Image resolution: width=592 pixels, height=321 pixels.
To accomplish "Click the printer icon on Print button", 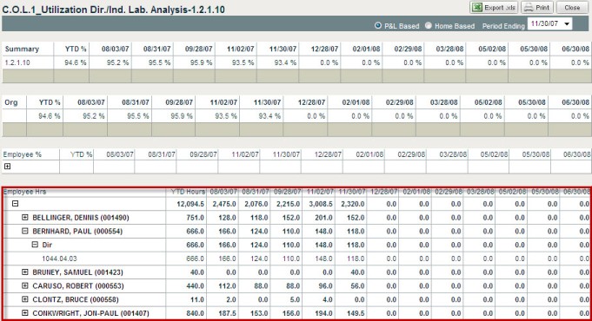I will click(529, 8).
